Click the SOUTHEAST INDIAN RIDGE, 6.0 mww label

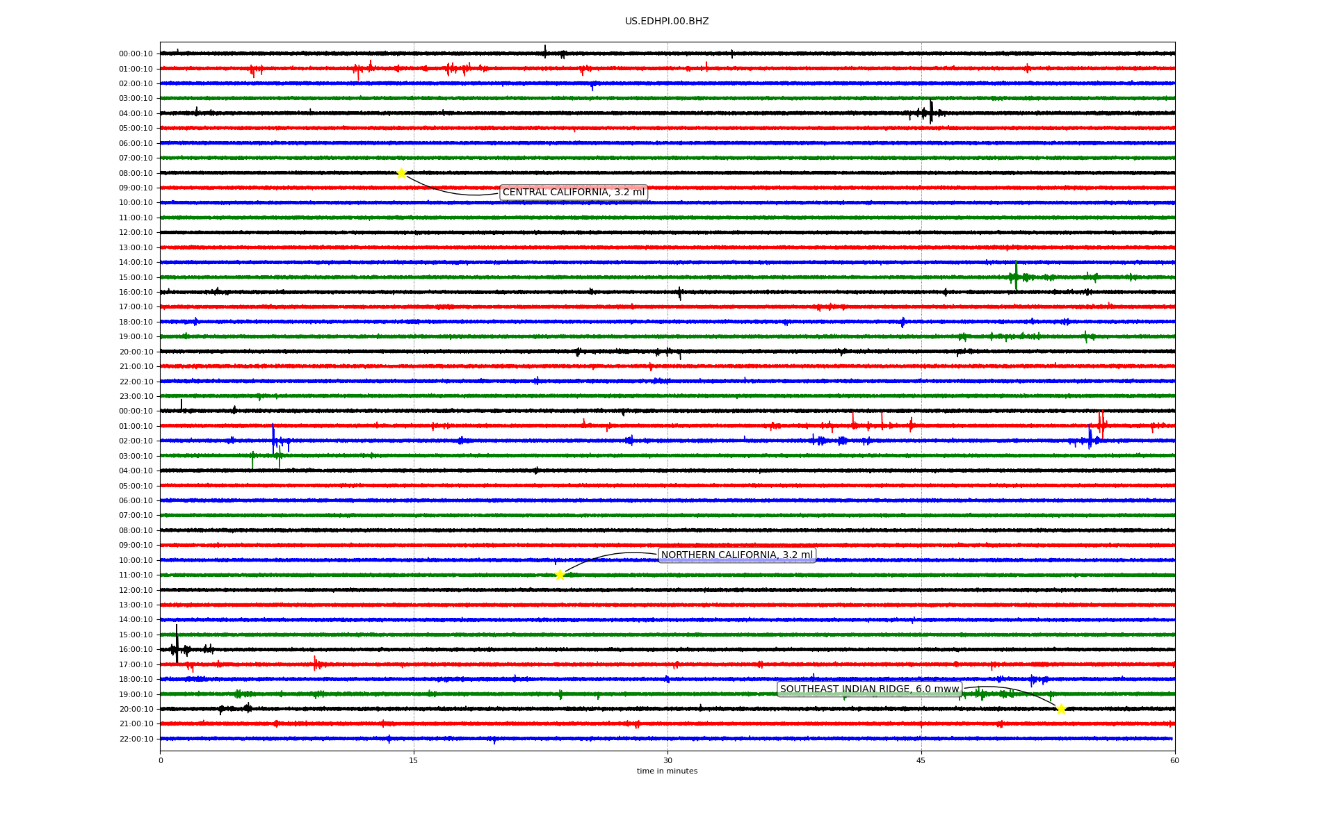click(869, 689)
